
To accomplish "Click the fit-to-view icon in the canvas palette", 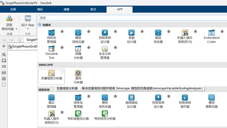I will (x=4, y=60).
